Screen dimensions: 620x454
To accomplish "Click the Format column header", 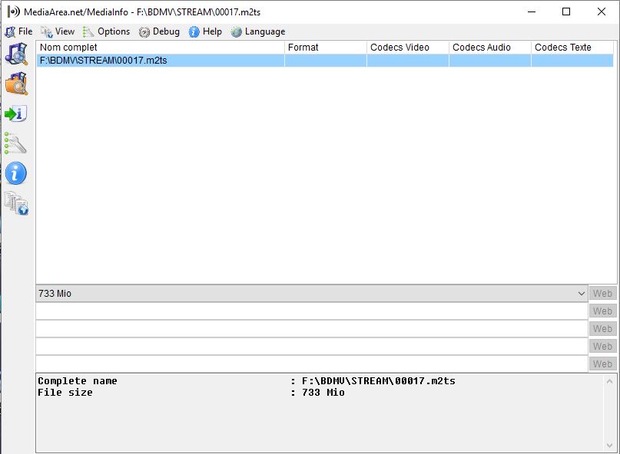I will (326, 48).
